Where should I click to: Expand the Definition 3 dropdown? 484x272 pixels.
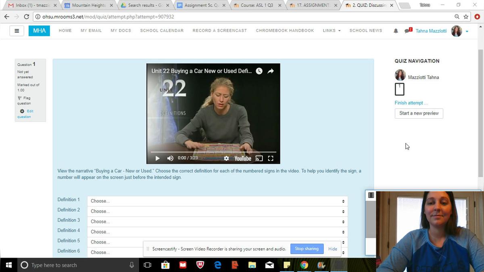pos(217,222)
